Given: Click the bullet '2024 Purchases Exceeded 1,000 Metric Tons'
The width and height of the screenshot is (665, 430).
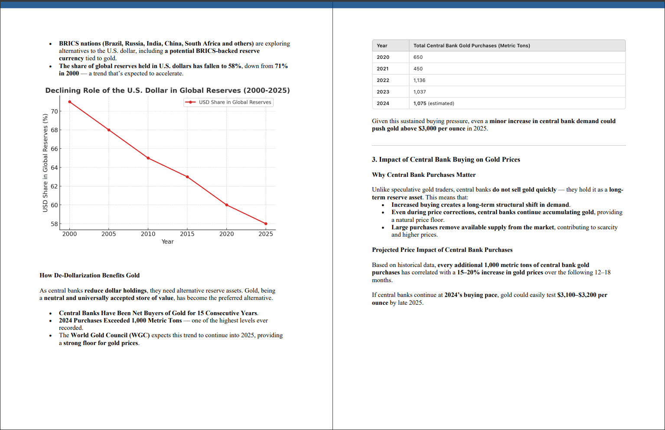Looking at the screenshot, I should 163,324.
